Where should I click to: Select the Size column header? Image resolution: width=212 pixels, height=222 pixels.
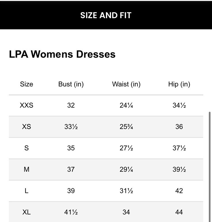click(x=26, y=84)
